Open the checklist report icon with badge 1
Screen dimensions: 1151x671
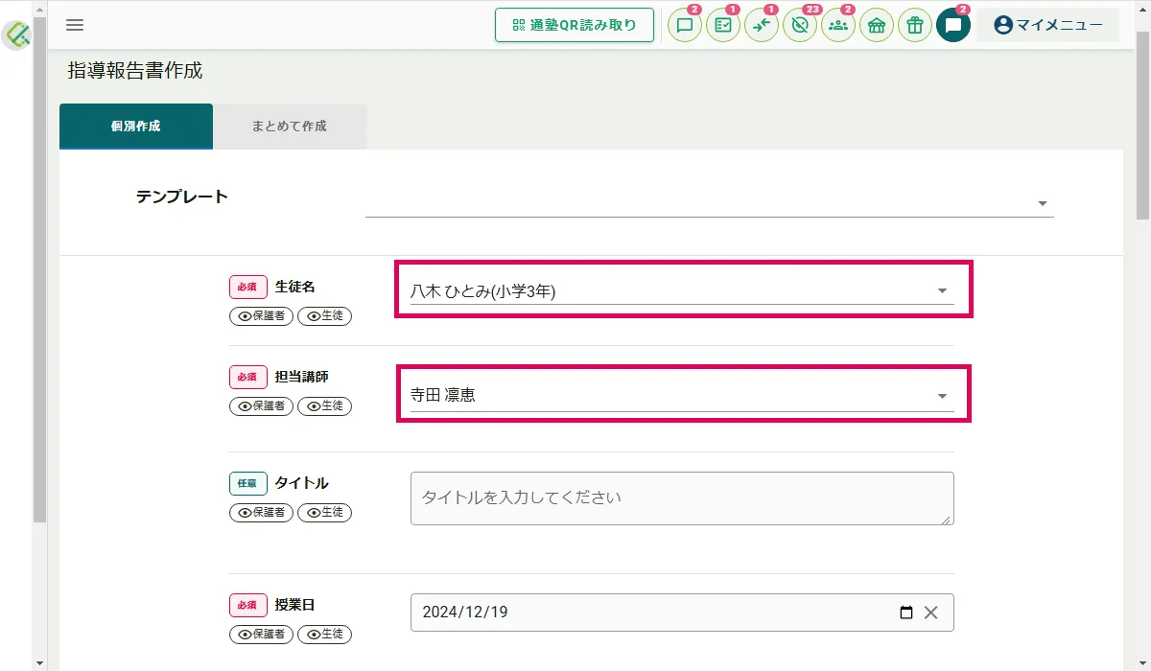[723, 25]
